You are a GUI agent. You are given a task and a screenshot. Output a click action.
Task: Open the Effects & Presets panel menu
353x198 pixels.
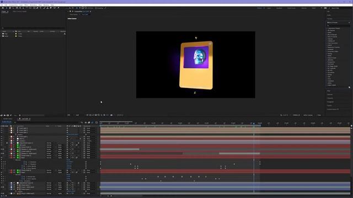coord(349,23)
